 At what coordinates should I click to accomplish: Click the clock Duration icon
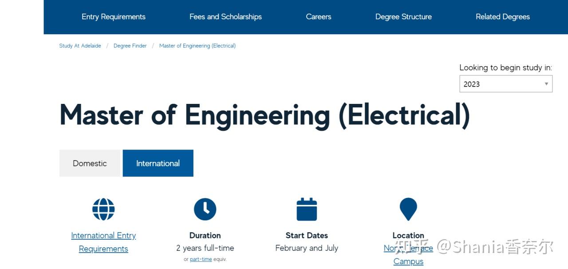coord(205,210)
